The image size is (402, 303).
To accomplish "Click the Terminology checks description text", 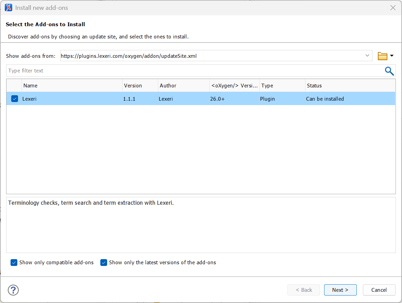I will click(x=91, y=203).
